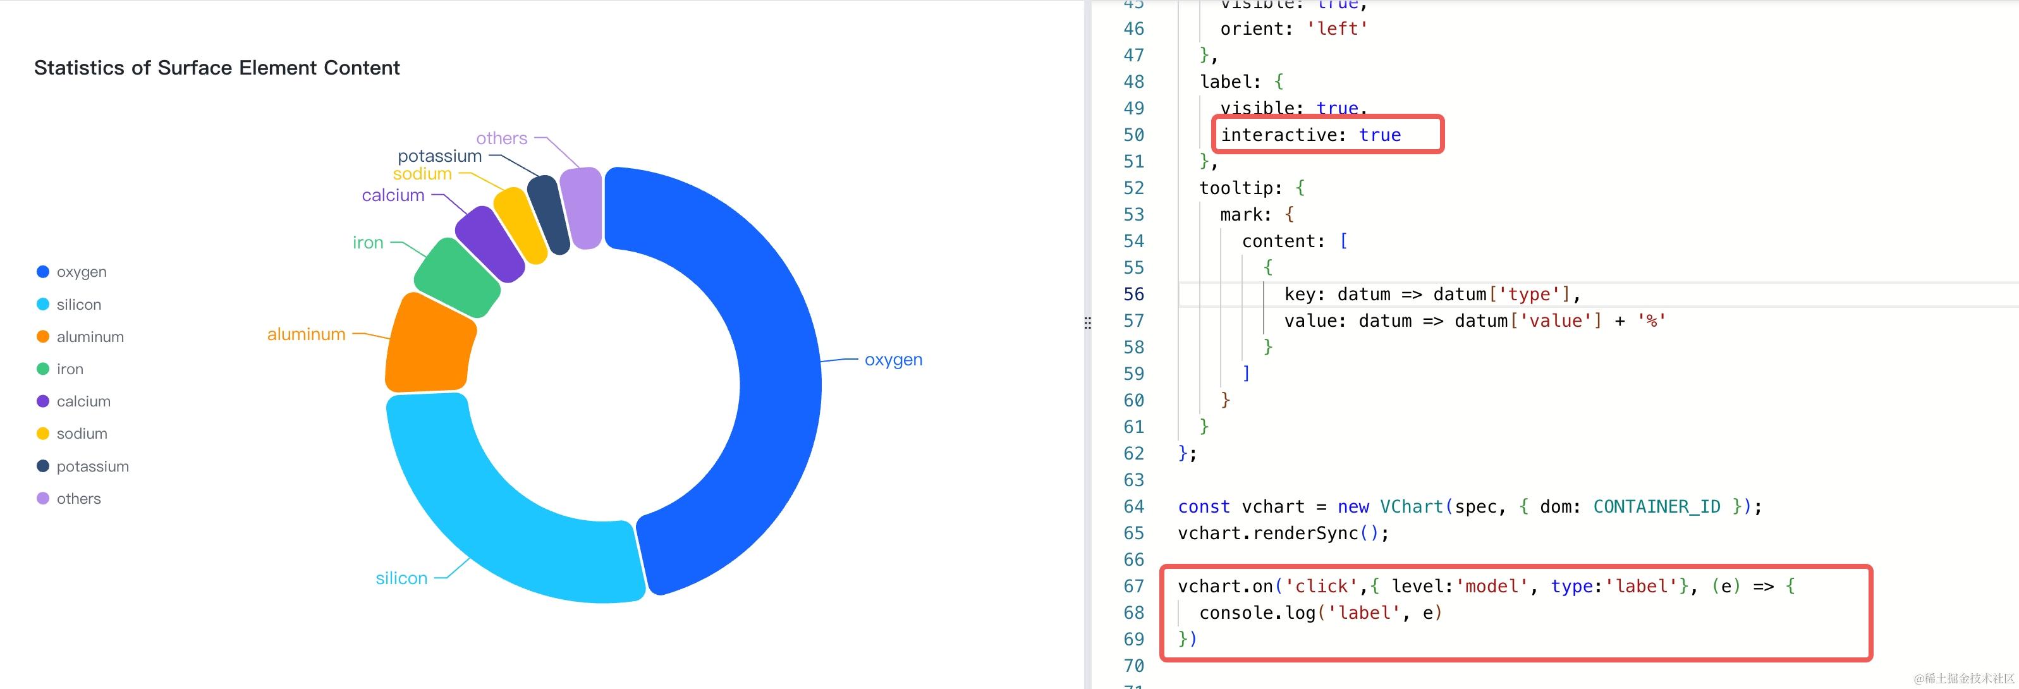The height and width of the screenshot is (689, 2019).
Task: Click the iron legend dot
Action: [x=43, y=369]
